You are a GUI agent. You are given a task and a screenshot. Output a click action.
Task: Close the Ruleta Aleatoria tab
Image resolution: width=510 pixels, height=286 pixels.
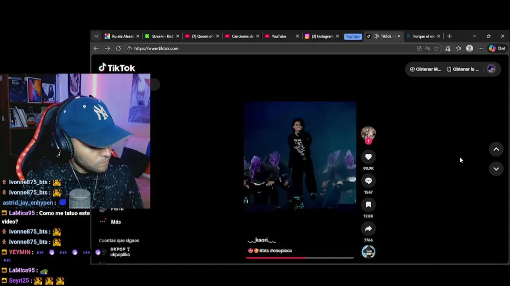pos(138,36)
